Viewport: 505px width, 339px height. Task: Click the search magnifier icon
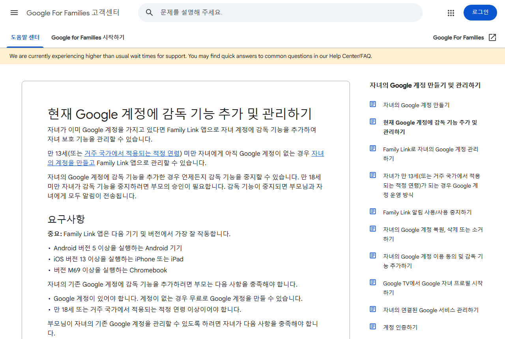point(150,13)
